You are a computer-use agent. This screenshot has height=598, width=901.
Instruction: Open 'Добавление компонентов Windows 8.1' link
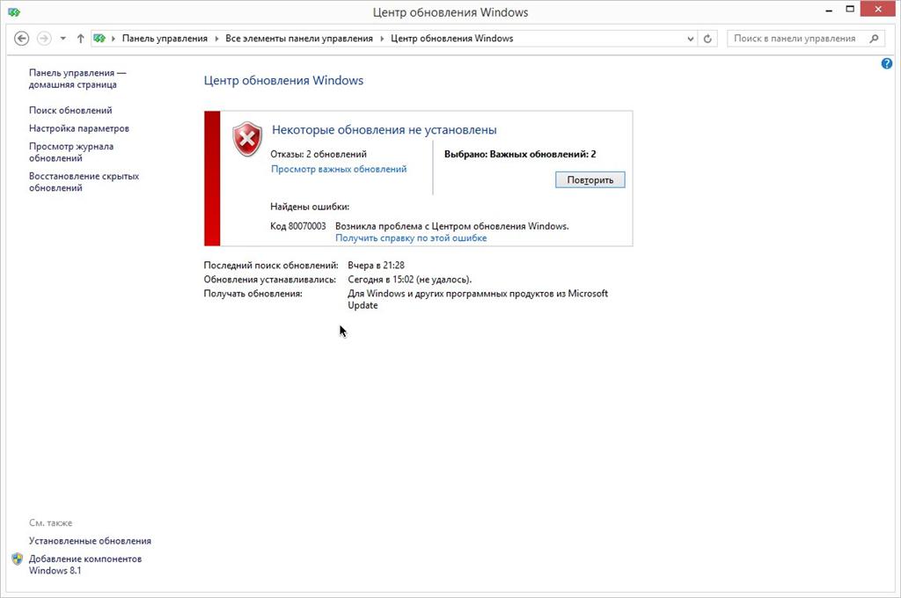85,565
